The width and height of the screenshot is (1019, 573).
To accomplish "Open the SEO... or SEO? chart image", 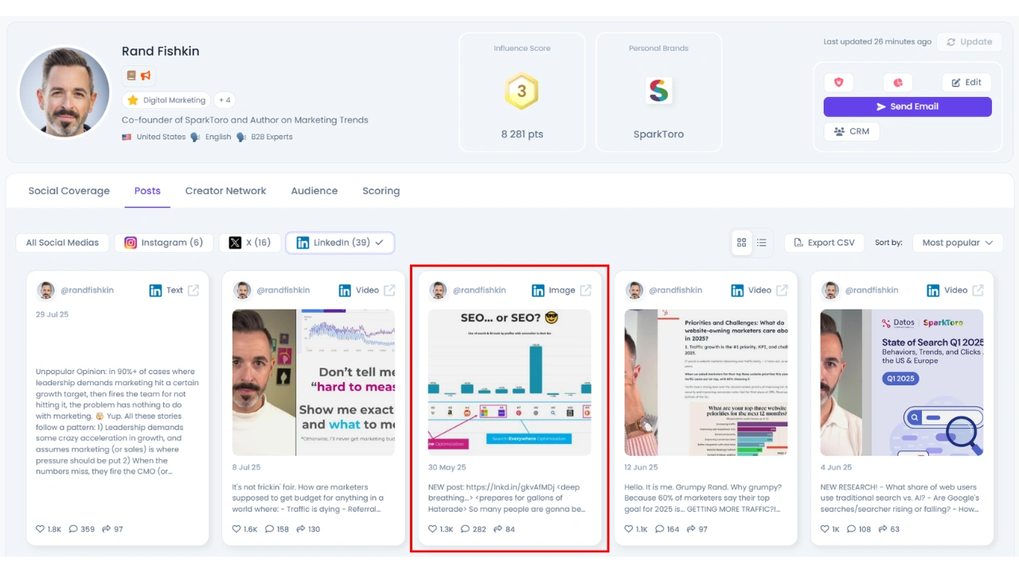I will point(509,382).
